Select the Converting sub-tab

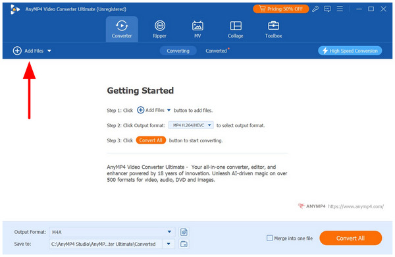[178, 51]
